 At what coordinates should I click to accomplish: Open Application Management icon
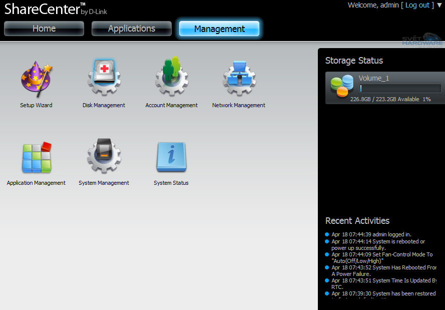tap(36, 157)
